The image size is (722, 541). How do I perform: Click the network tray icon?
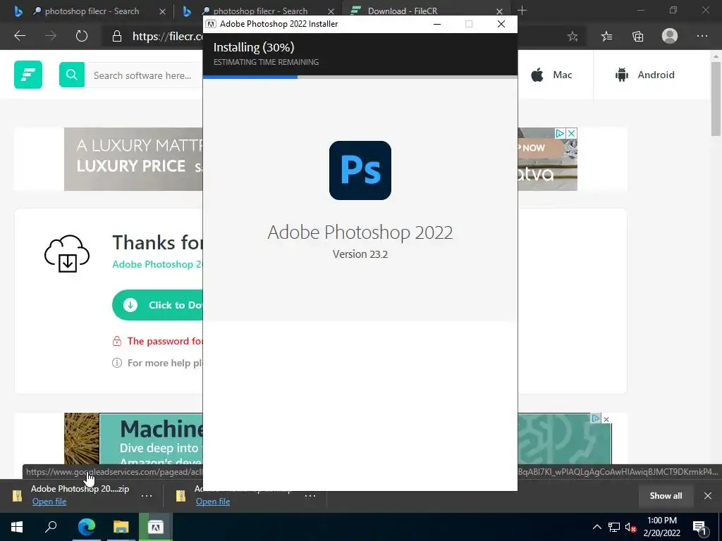[614, 527]
